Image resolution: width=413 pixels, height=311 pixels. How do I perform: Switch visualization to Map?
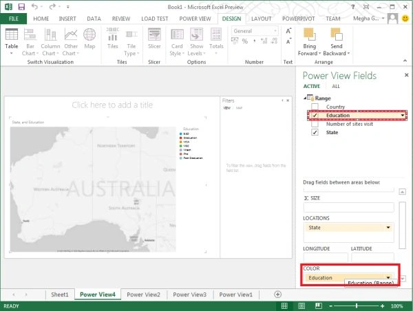tap(89, 34)
